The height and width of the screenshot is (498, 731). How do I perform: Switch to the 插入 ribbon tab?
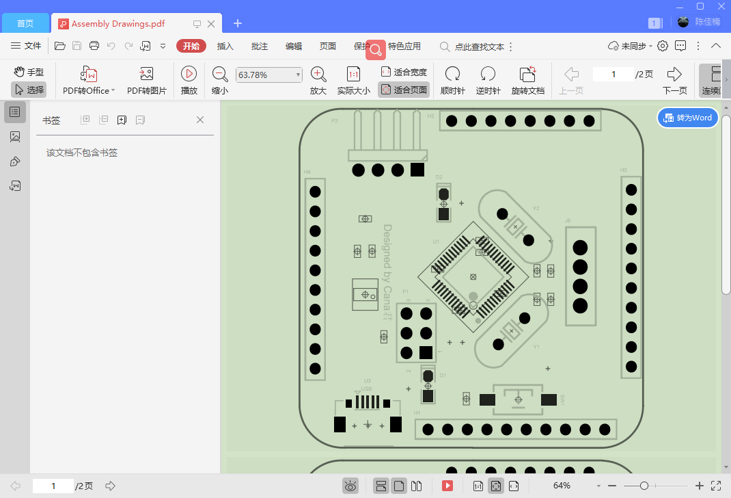(225, 46)
